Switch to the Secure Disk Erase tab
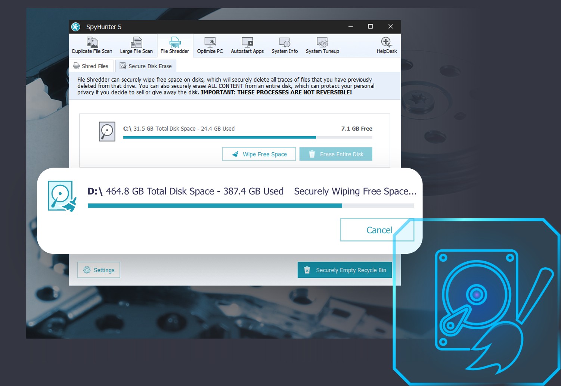 click(146, 66)
